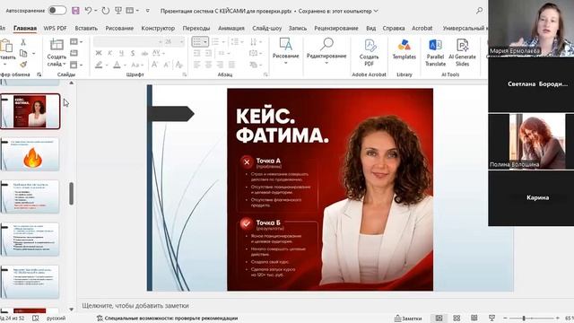Justify text in Абзац group
This screenshot has width=574, height=323.
pyautogui.click(x=231, y=65)
